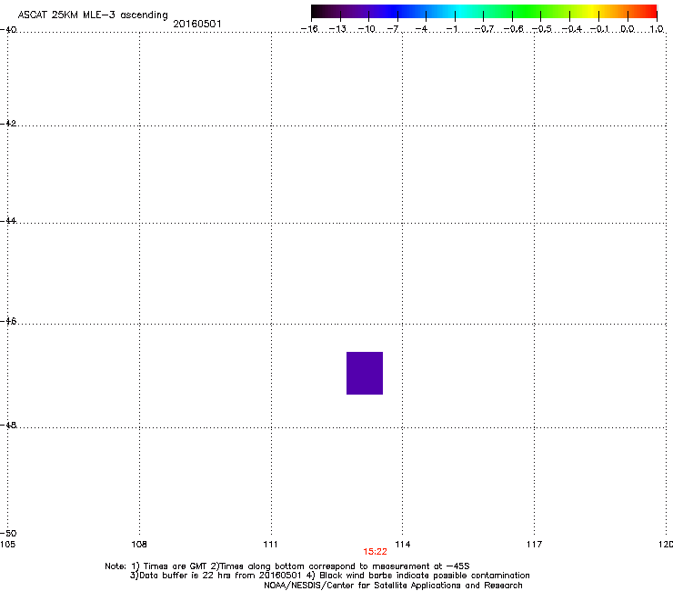This screenshot has width=673, height=591.
Task: Click the latitude axis label -48
Action: coord(8,426)
